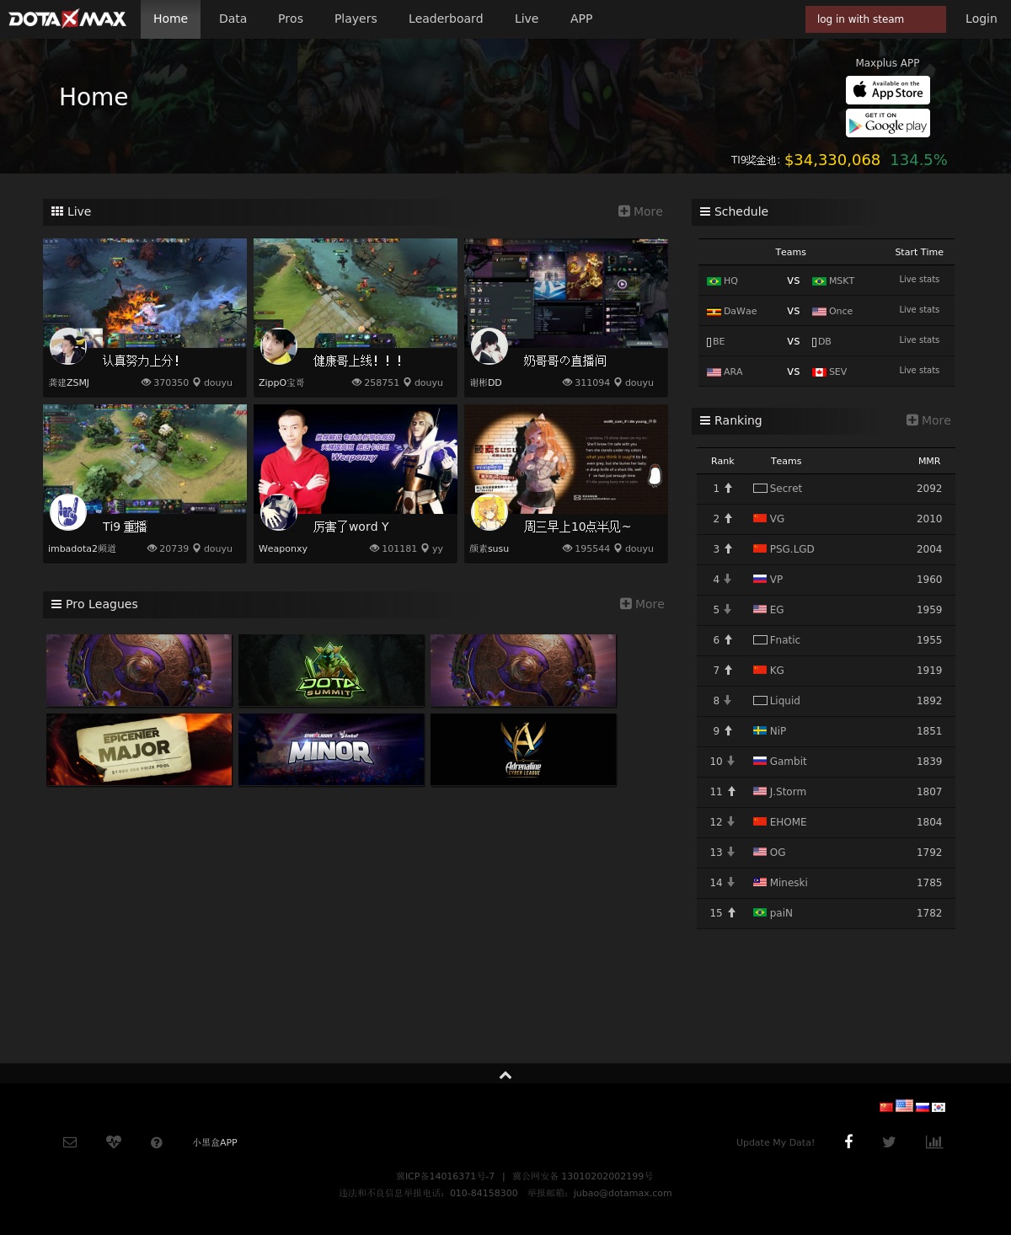Open Fnatic team ranking row
Screen dimensions: 1011x1235
pos(826,639)
